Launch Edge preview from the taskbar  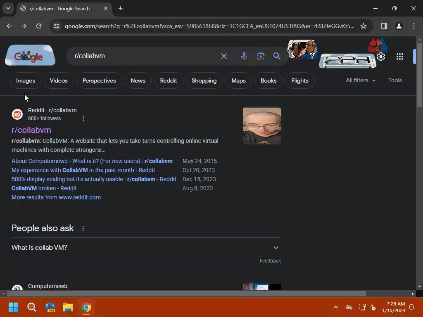coord(50,307)
